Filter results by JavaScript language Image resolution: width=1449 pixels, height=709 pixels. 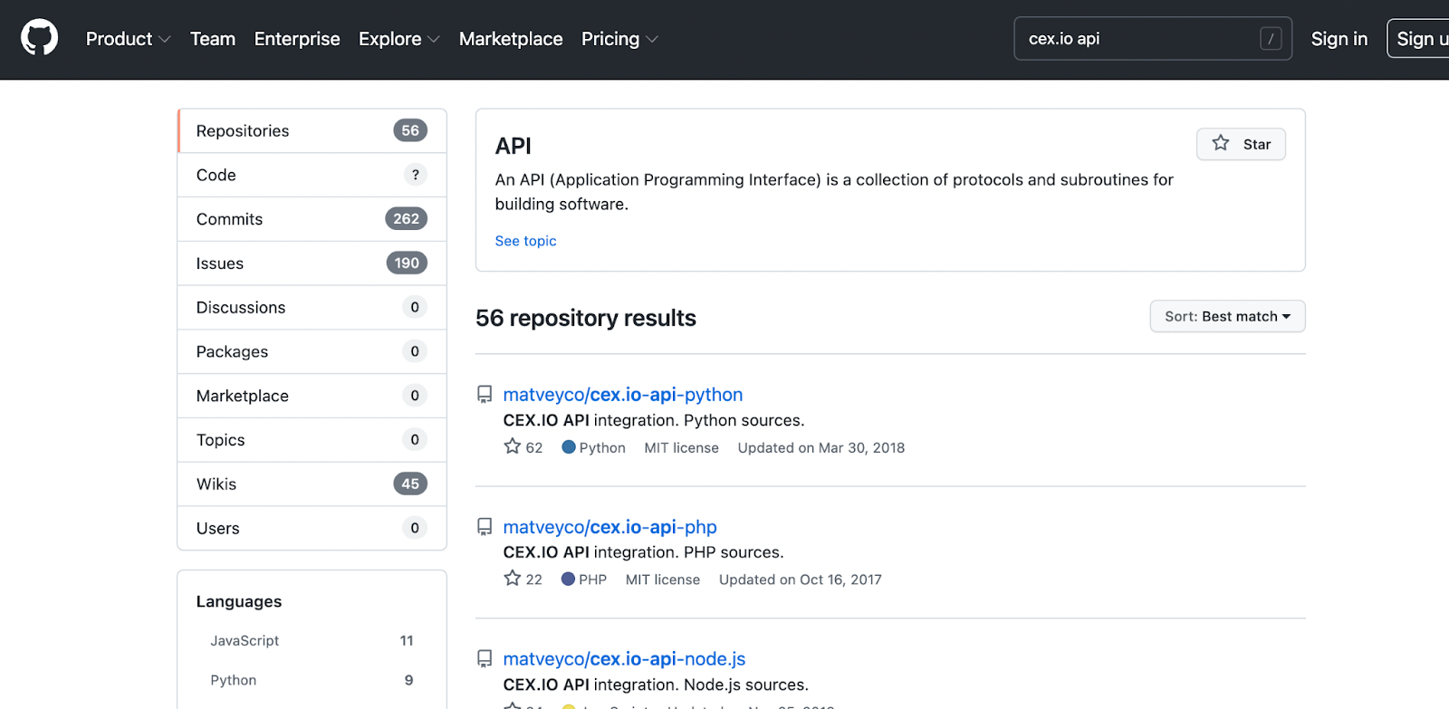[245, 641]
